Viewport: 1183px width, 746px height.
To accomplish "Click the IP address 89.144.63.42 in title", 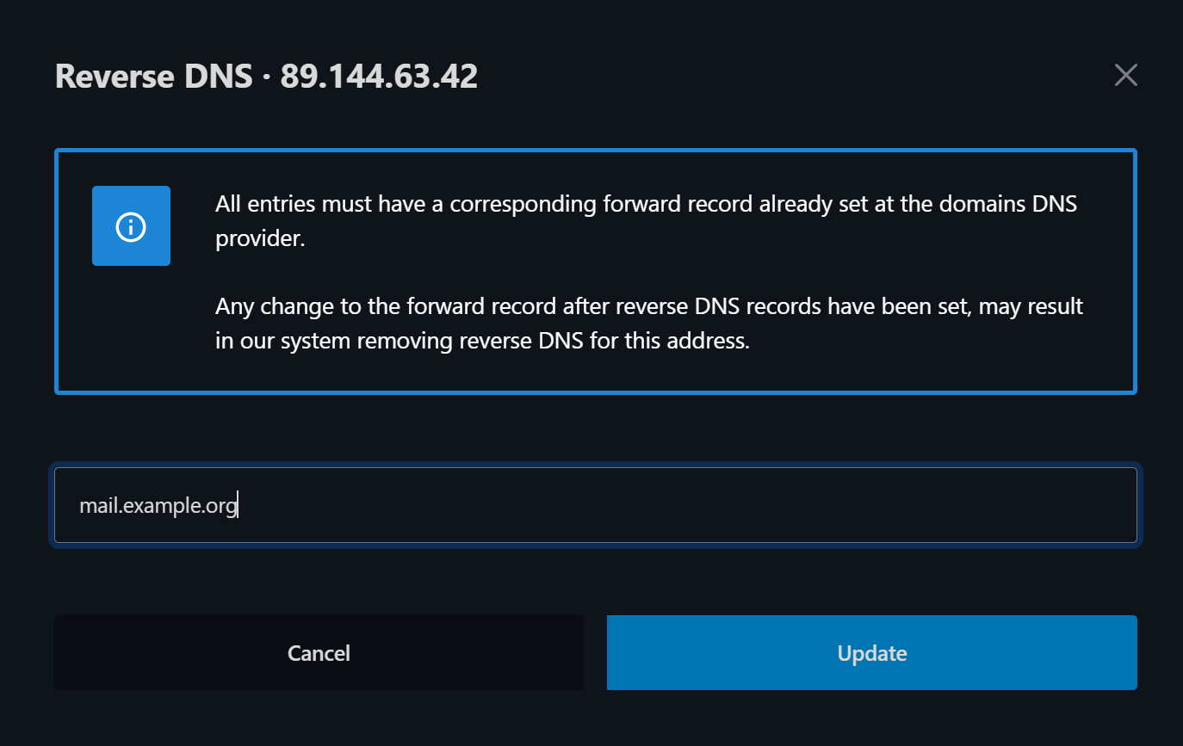I will (x=379, y=77).
